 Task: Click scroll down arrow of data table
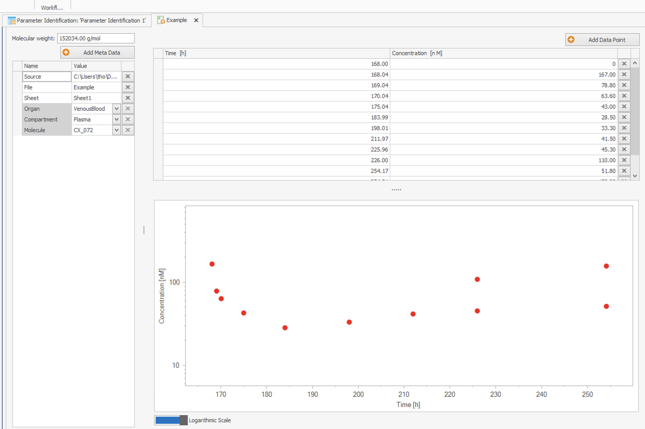pos(635,176)
